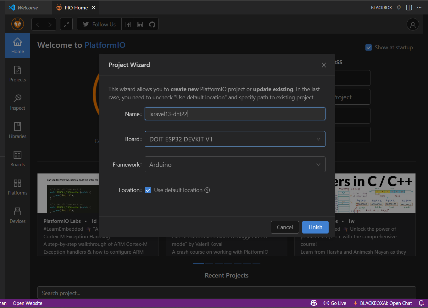The image size is (428, 308).
Task: Open the Devices section in the sidebar
Action: (18, 215)
